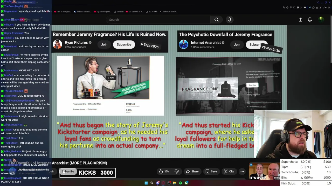The width and height of the screenshot is (332, 186).
Task: Click the Ryan Pictures channel avatar
Action: [x=57, y=44]
